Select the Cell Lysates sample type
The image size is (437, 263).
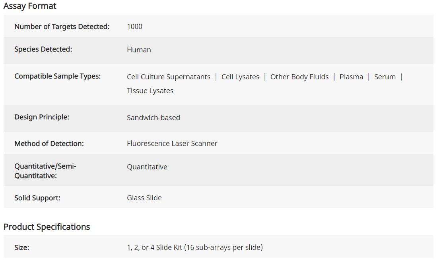click(240, 77)
